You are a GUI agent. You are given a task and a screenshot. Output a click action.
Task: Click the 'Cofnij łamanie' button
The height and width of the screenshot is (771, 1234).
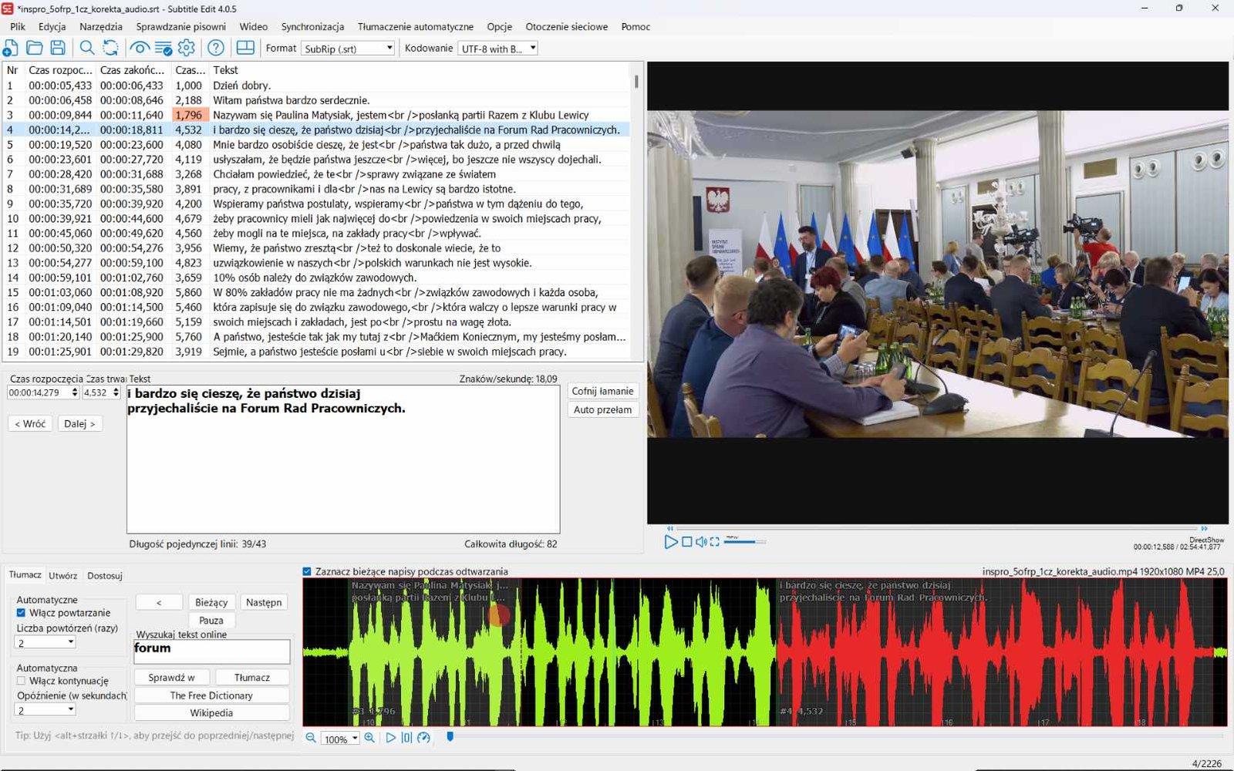tap(602, 391)
